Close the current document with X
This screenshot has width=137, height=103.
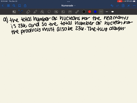pos(129,6)
